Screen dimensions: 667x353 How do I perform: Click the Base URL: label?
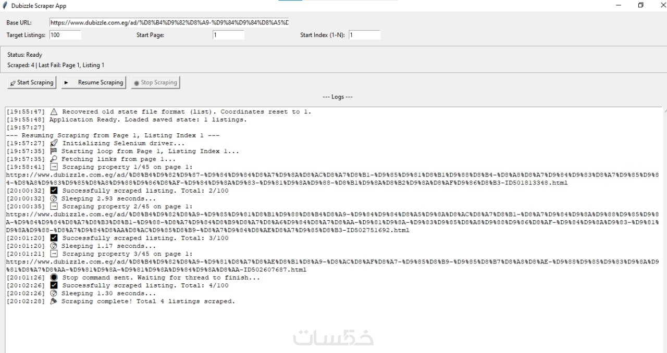[x=19, y=23]
